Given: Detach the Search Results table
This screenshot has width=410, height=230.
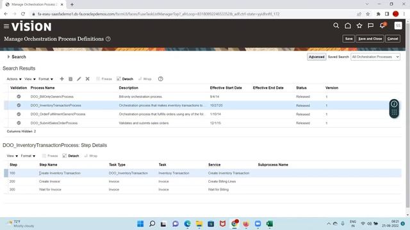Looking at the screenshot, I should coord(125,79).
